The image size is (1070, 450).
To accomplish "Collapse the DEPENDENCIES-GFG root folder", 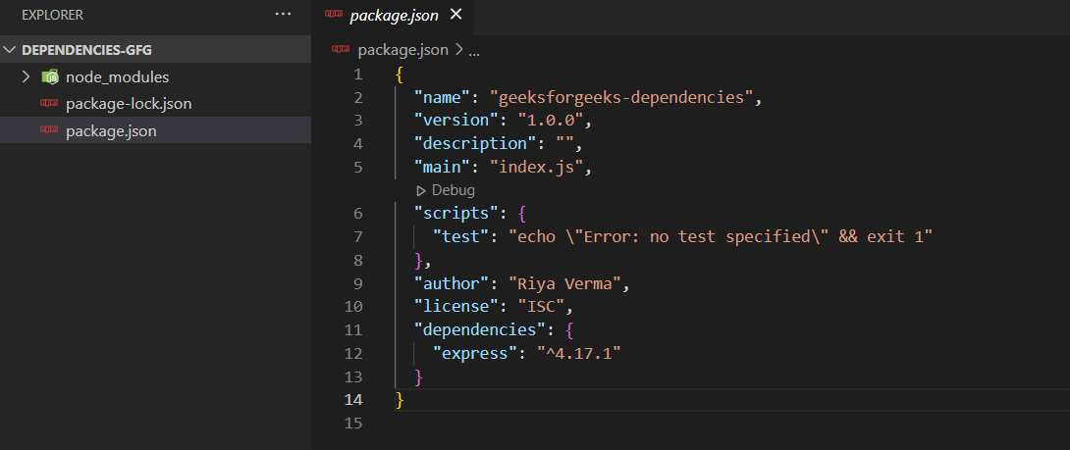I will [11, 49].
